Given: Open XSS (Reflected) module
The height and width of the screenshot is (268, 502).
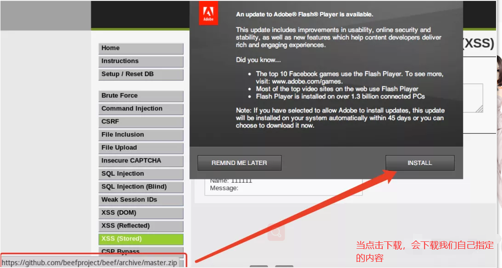Looking at the screenshot, I should pos(141,226).
